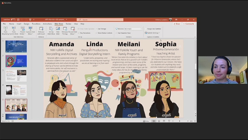Switch to the Design tab

click(27, 24)
